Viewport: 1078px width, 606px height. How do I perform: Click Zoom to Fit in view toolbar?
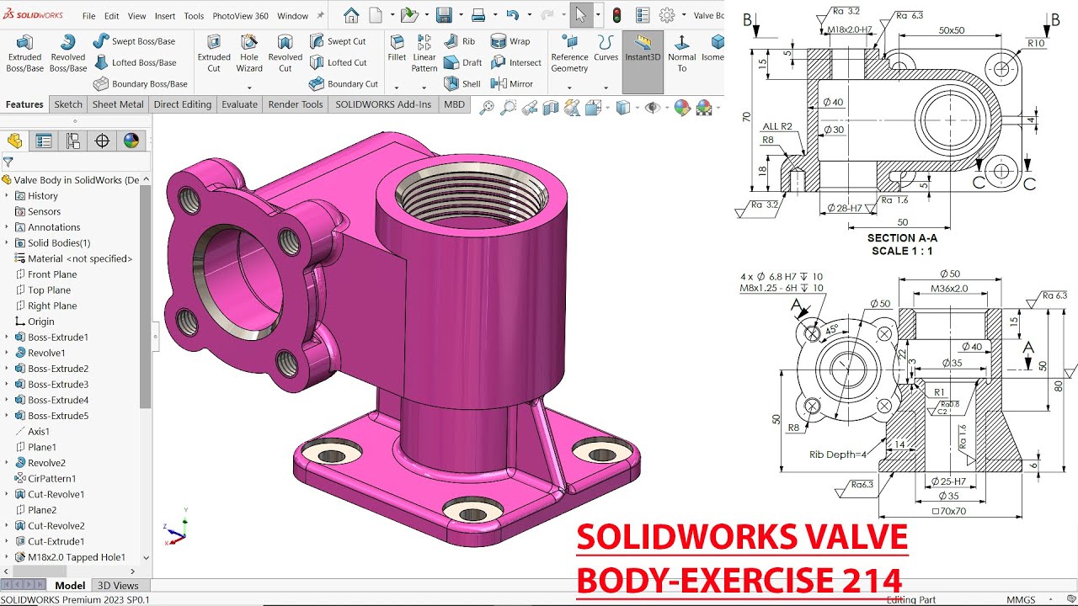486,107
